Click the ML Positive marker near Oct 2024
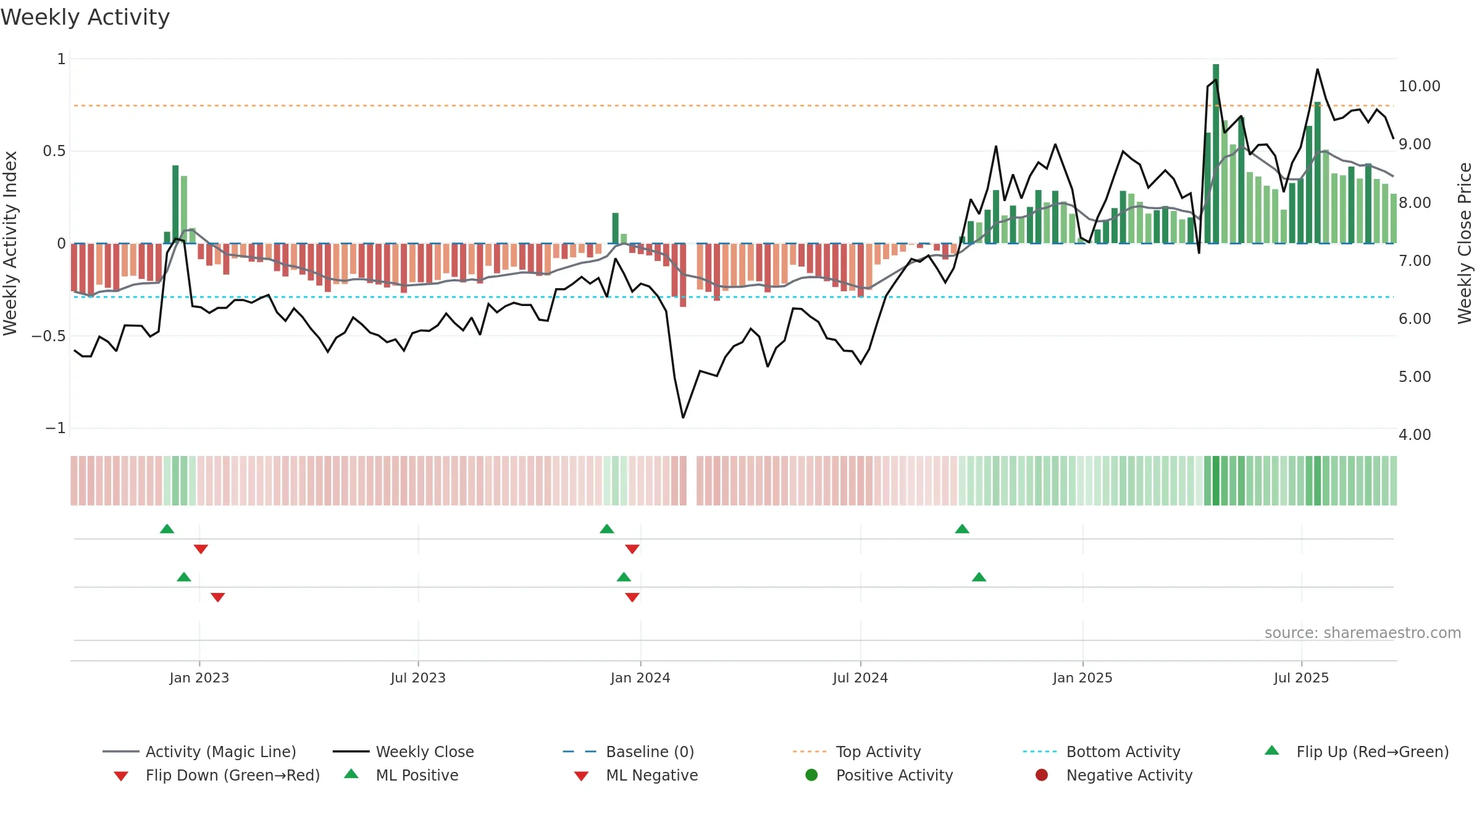 click(979, 577)
